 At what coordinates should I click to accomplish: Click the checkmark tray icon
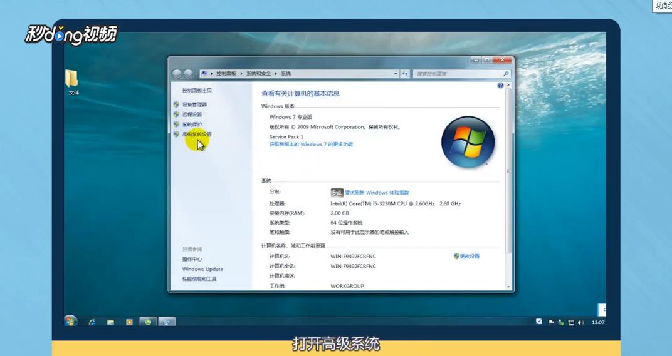[x=538, y=322]
